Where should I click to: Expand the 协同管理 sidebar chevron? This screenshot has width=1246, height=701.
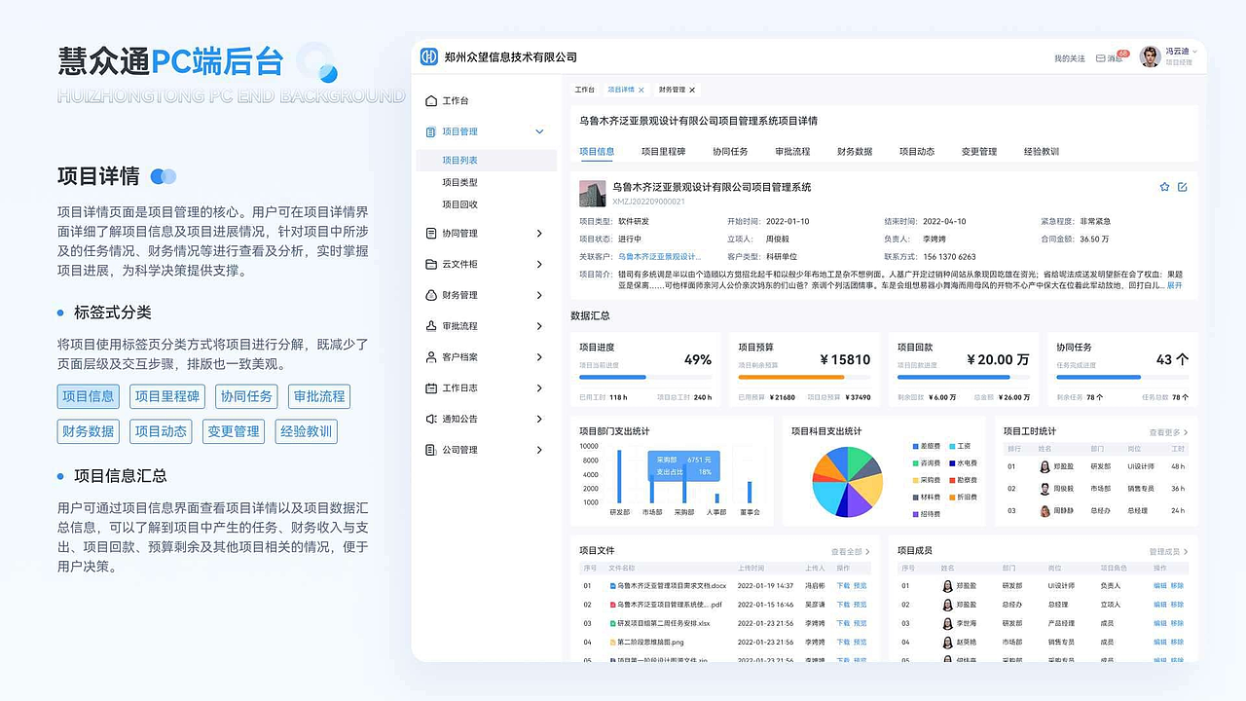tap(540, 233)
